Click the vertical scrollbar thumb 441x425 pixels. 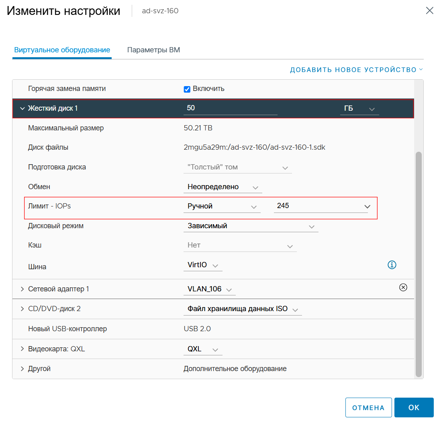coord(419,264)
